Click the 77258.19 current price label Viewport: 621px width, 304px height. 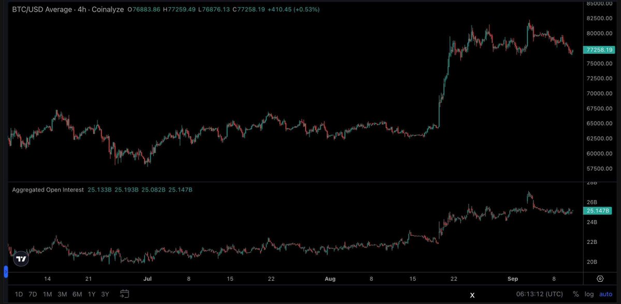[x=598, y=50]
